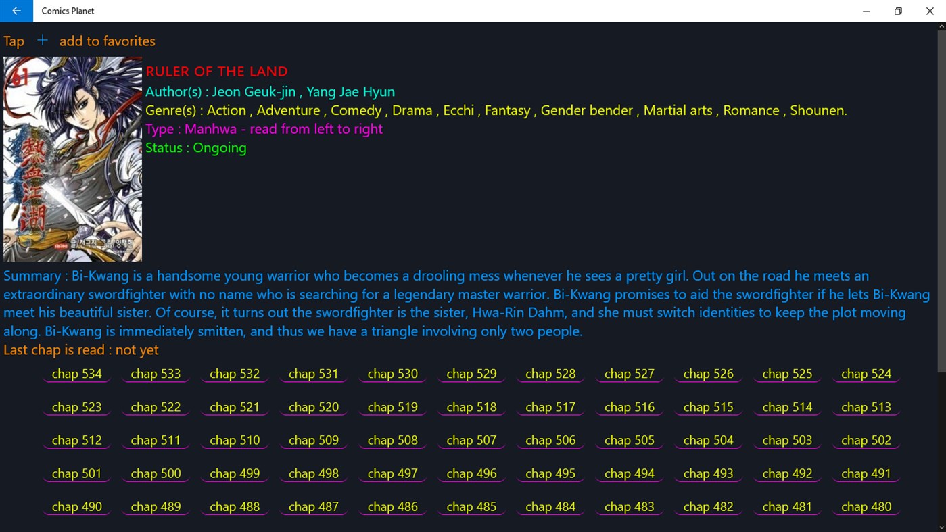The height and width of the screenshot is (532, 946).
Task: Open chap 503
Action: tap(787, 440)
